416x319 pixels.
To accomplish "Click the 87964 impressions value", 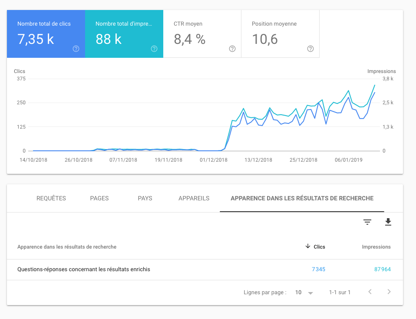I will click(382, 269).
